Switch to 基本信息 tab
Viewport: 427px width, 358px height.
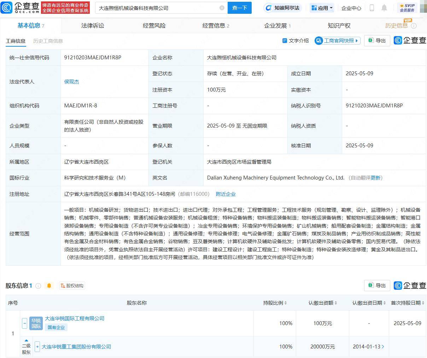(x=31, y=25)
